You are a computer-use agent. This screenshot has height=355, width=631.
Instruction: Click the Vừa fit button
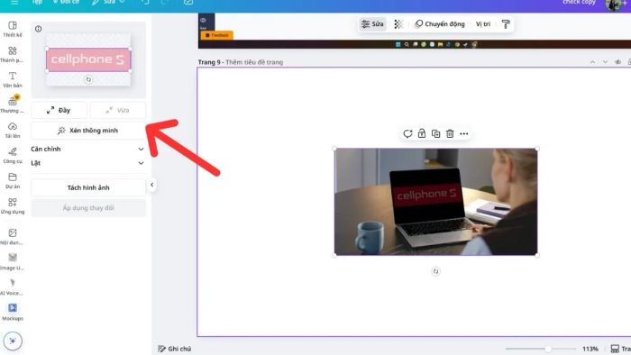118,110
